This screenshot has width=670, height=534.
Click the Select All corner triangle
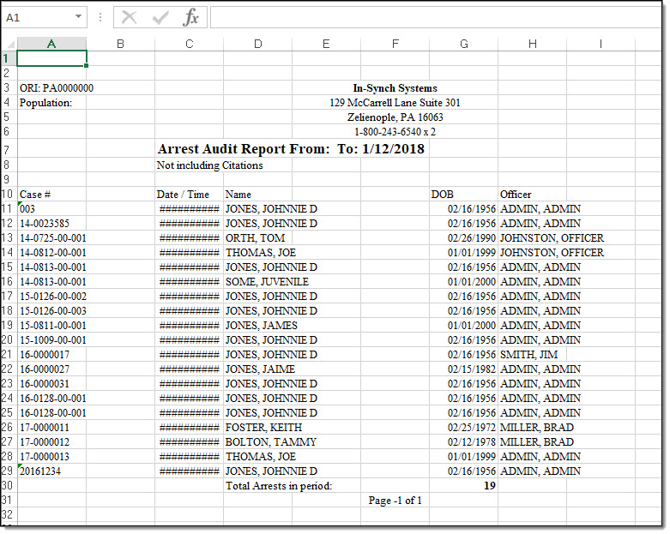pyautogui.click(x=9, y=44)
